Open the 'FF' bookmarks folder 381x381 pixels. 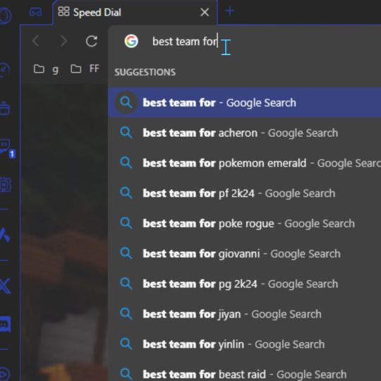click(x=85, y=69)
